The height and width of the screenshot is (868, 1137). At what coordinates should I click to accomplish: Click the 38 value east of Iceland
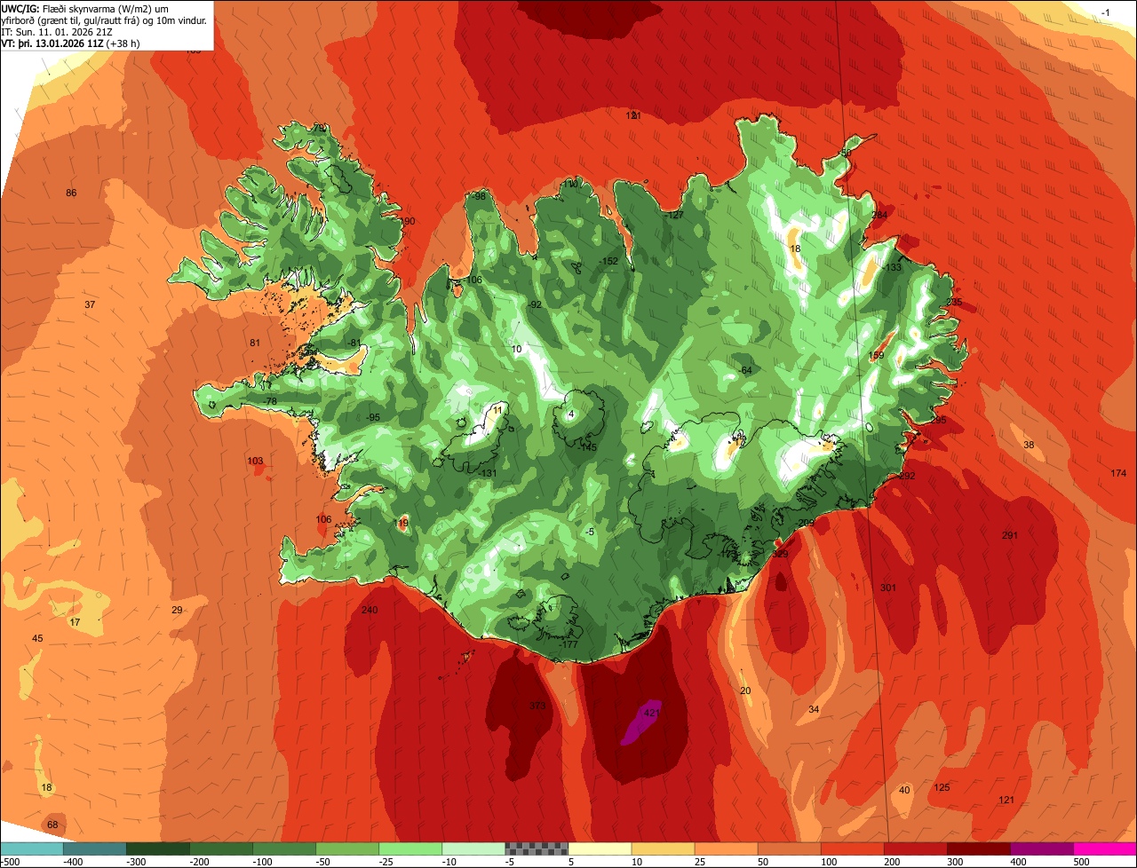[1029, 445]
